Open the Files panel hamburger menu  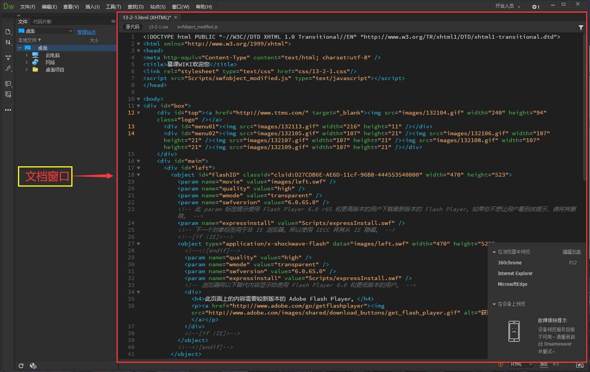click(x=113, y=21)
